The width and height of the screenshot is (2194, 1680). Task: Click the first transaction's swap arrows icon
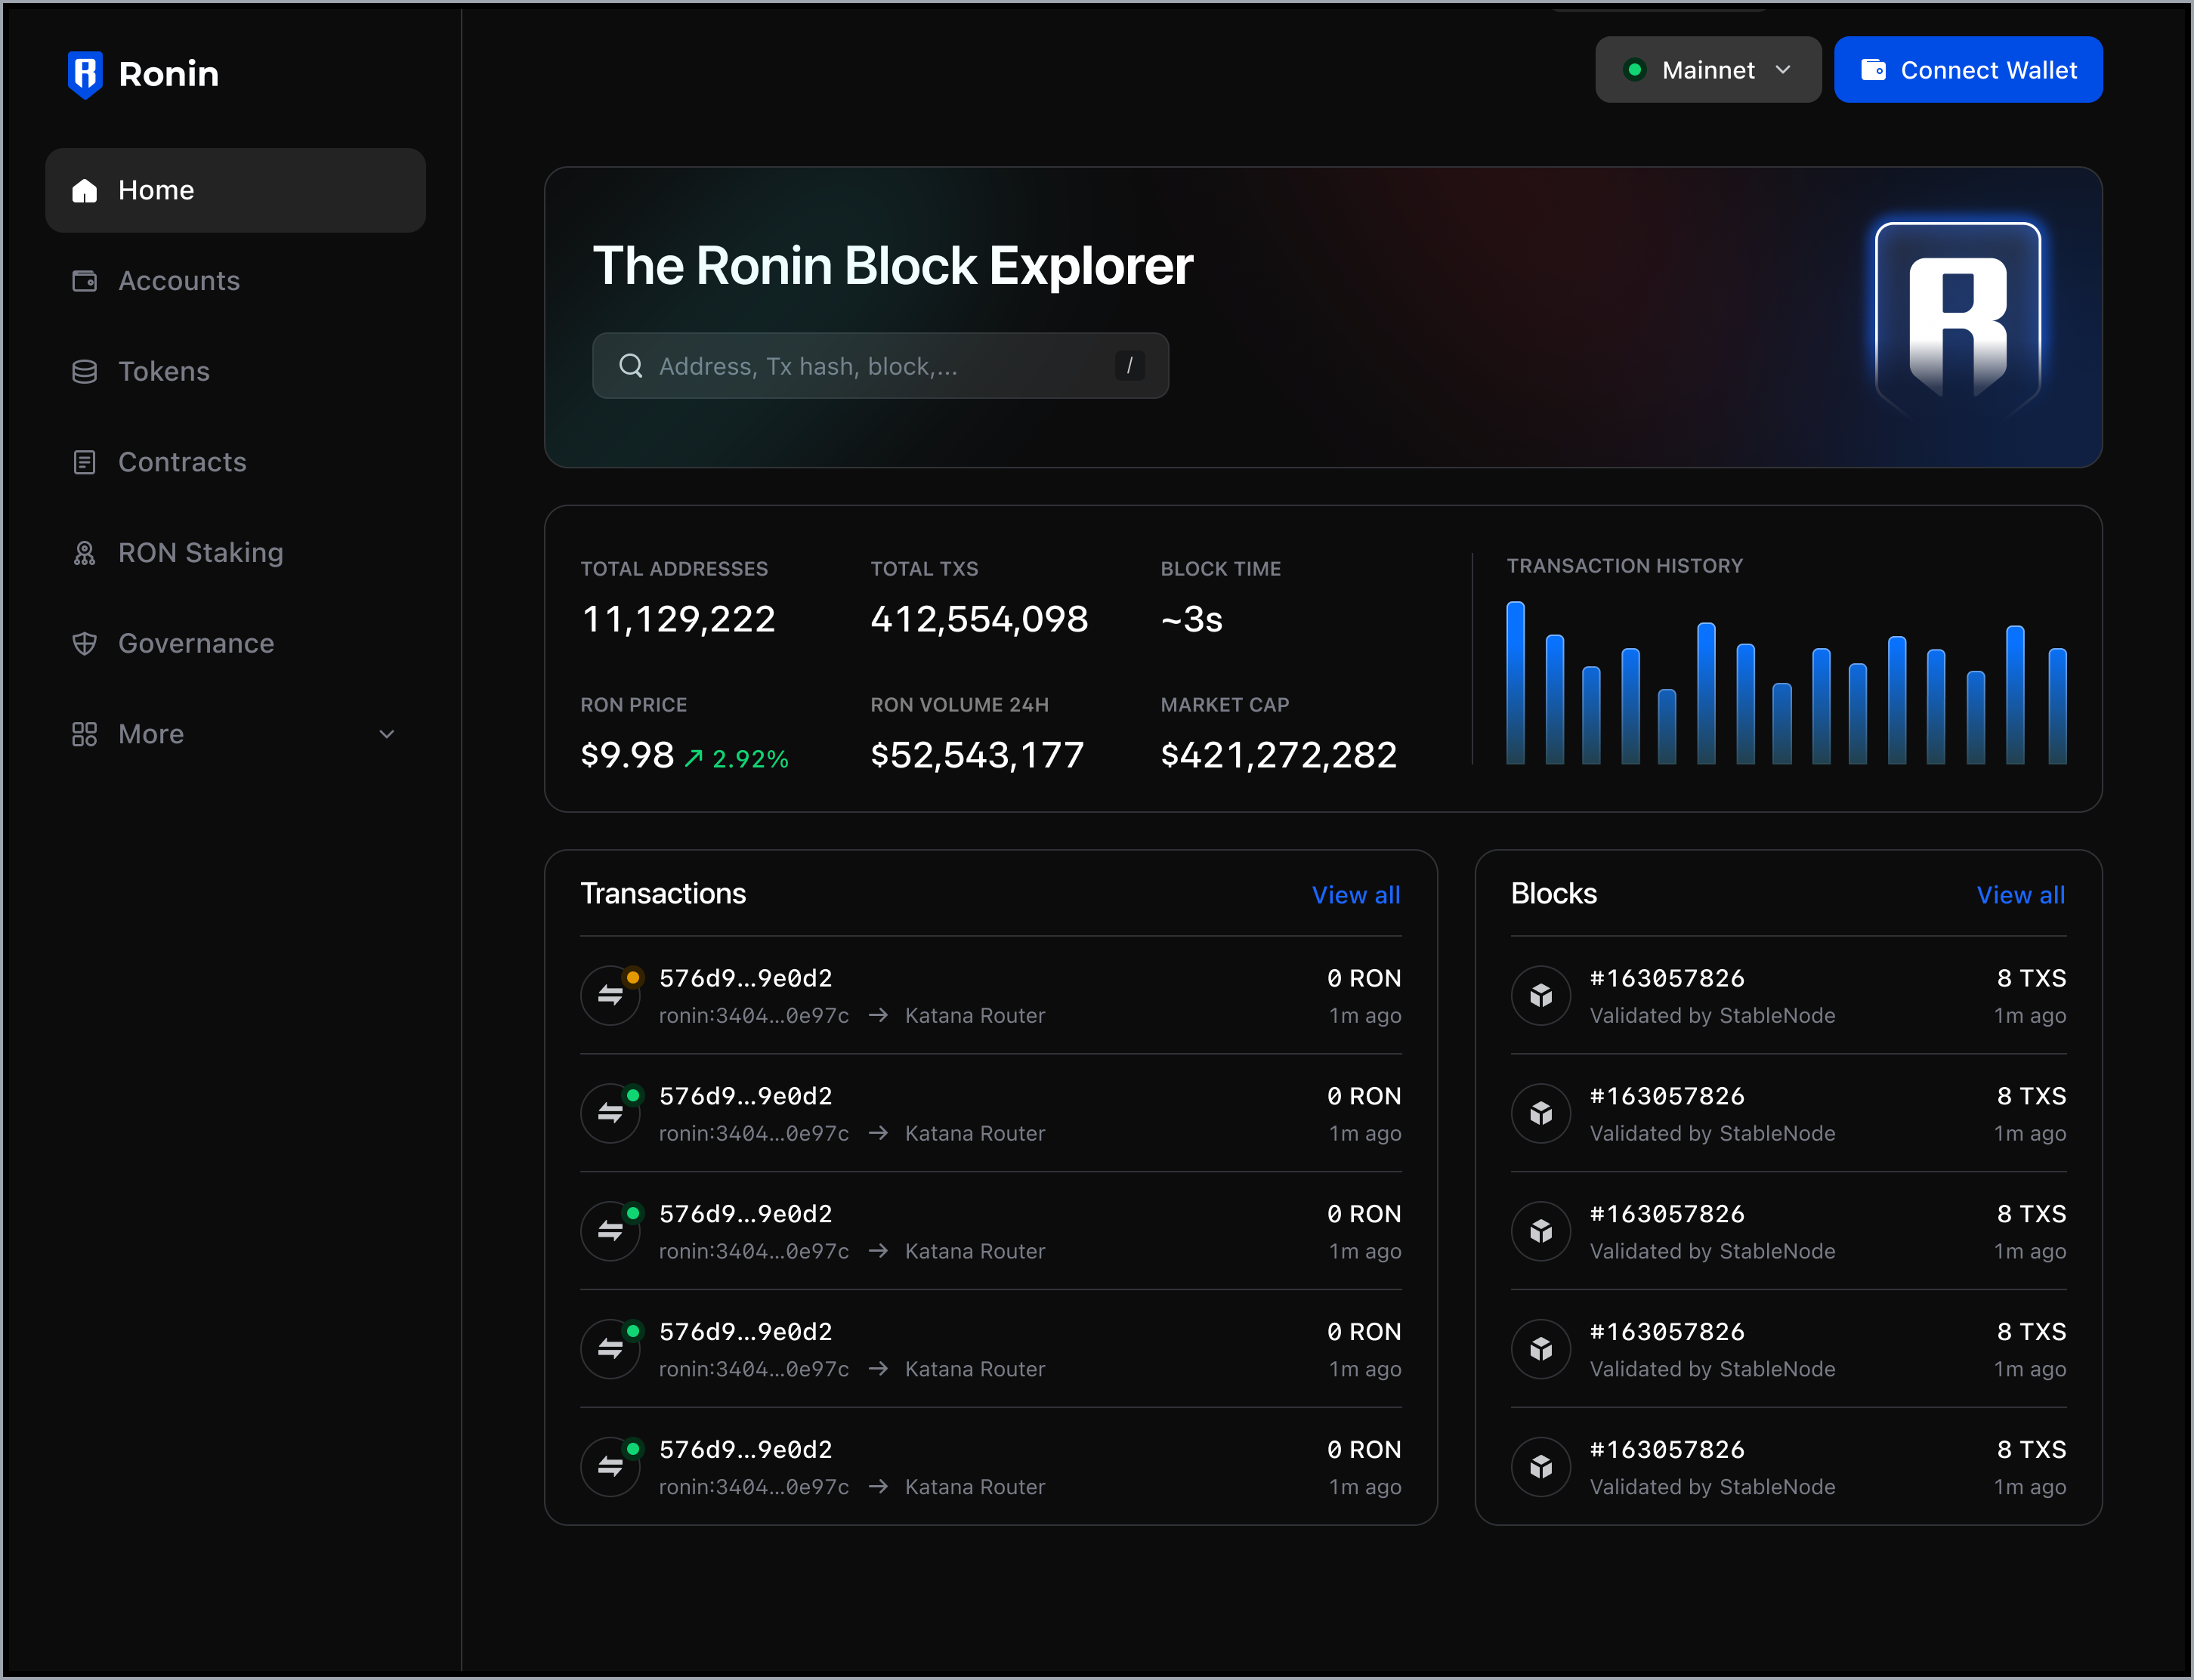coord(610,995)
